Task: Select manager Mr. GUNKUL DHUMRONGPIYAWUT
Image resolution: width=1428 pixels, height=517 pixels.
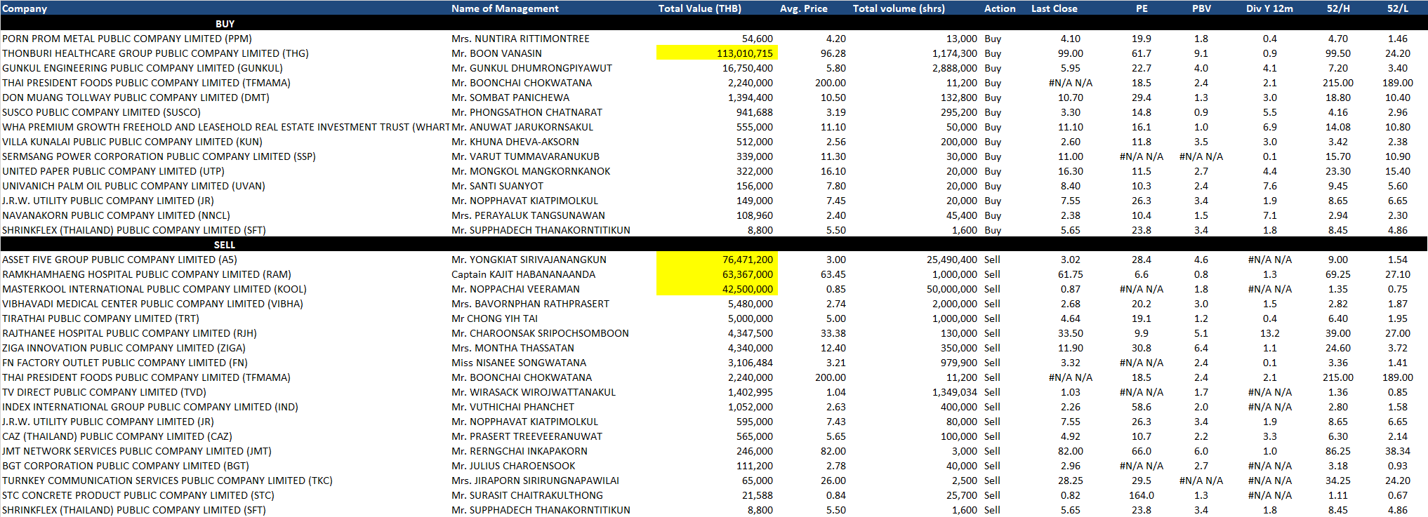Action: pyautogui.click(x=531, y=68)
